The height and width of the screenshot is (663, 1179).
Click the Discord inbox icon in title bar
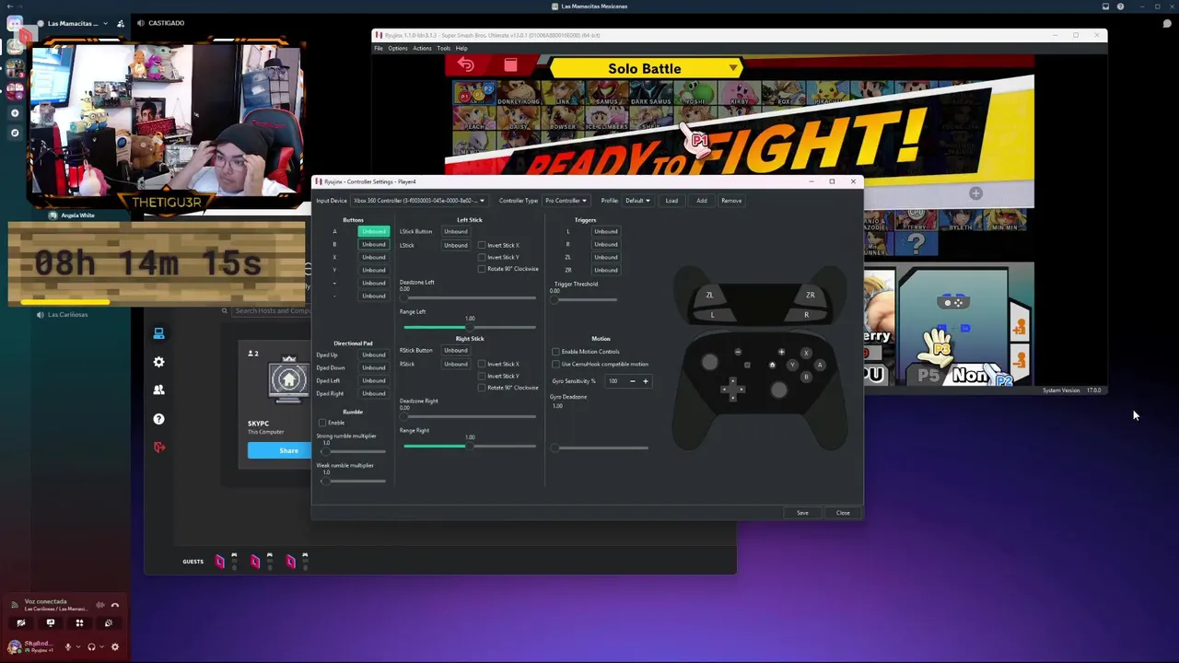tap(1105, 6)
